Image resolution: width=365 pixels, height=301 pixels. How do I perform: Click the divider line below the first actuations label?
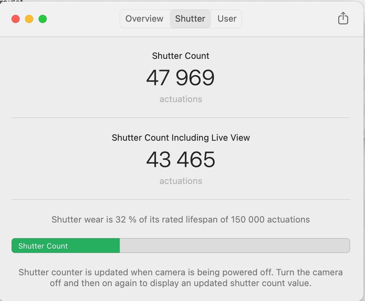(181, 118)
